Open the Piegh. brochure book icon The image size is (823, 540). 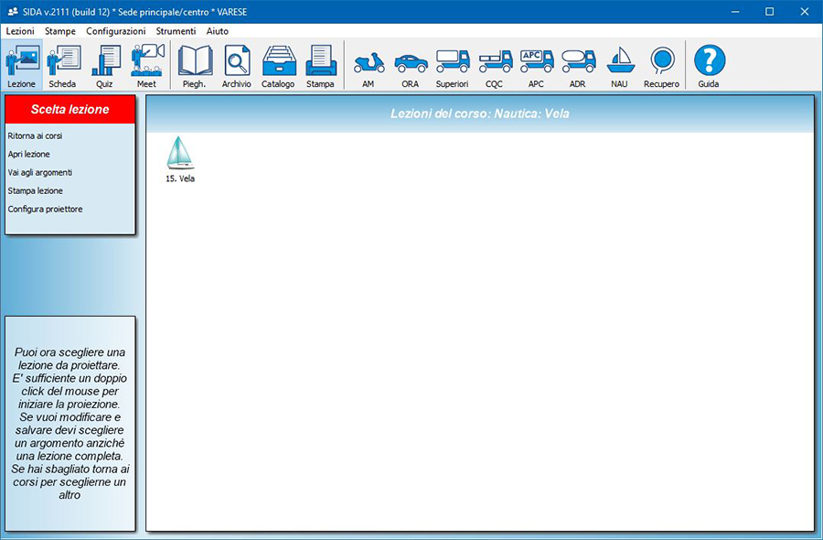point(194,64)
